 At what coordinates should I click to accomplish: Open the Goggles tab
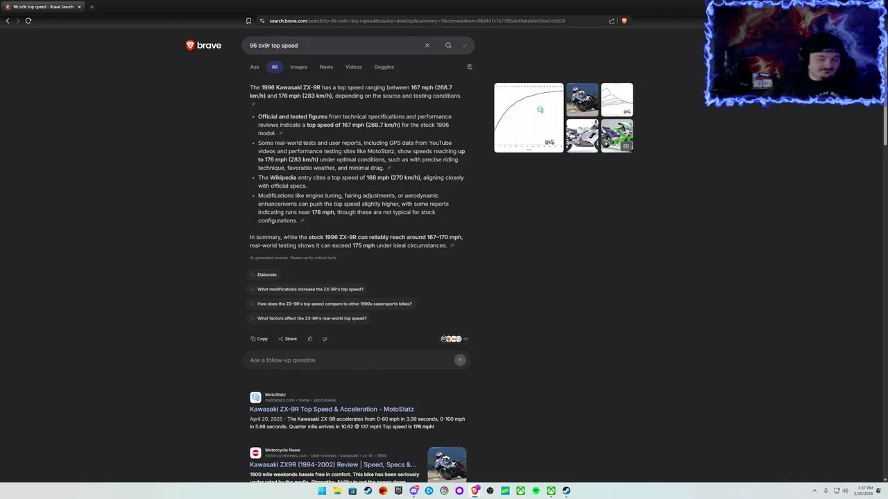[x=384, y=67]
